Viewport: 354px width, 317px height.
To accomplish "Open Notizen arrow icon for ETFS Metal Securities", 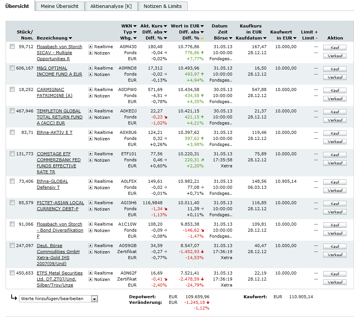I will coord(90,279).
